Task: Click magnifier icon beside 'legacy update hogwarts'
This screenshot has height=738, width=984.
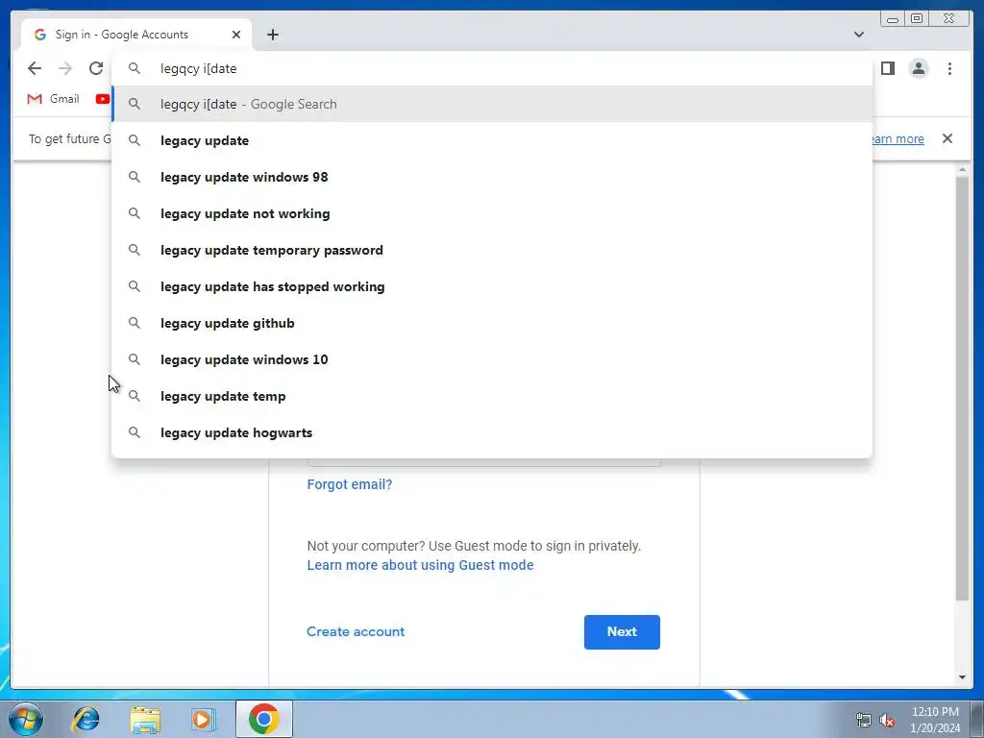Action: coord(135,432)
